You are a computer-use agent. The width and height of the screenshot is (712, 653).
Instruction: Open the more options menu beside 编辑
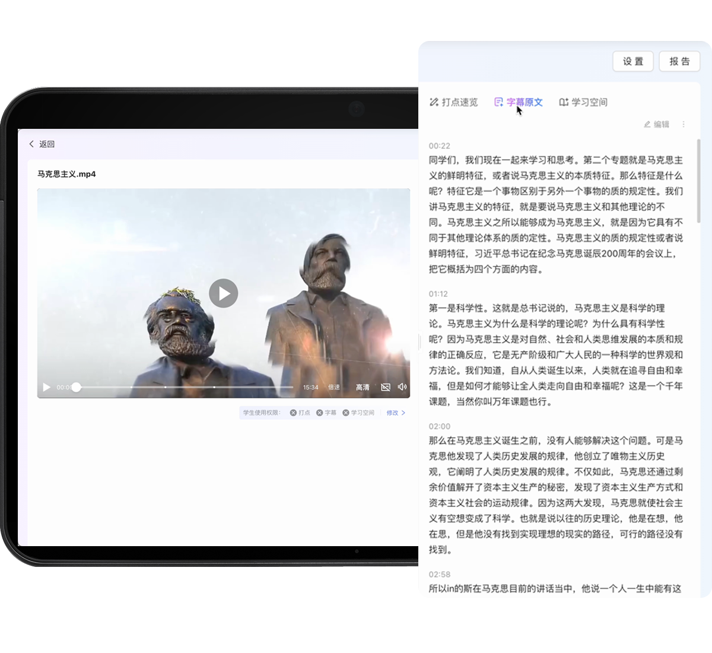(x=684, y=124)
